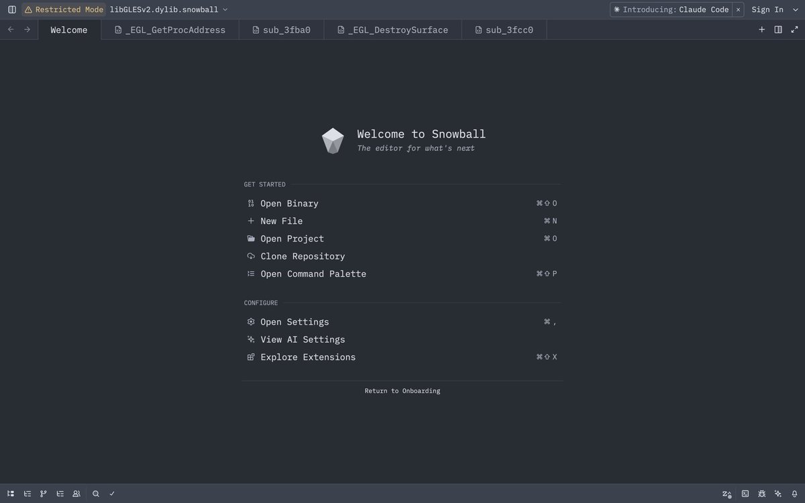Click the notifications bell icon
The width and height of the screenshot is (805, 503).
click(794, 494)
